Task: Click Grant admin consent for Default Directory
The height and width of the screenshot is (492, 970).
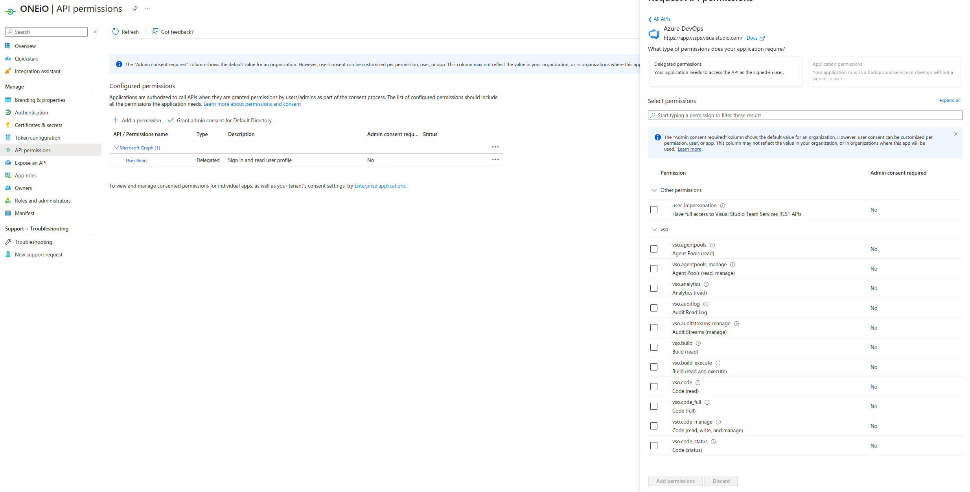Action: pos(219,120)
